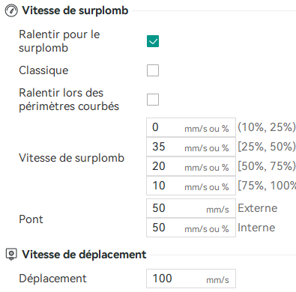Click the Vitesse de déplacement section header
The height and width of the screenshot is (292, 296).
coord(84,255)
